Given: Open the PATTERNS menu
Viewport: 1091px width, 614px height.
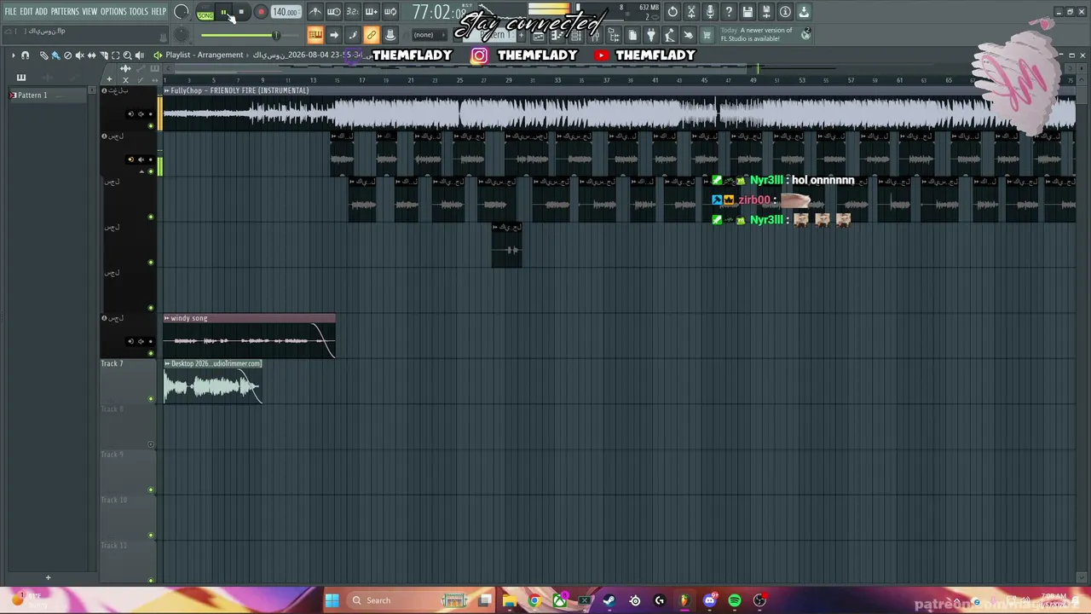Looking at the screenshot, I should tap(65, 12).
